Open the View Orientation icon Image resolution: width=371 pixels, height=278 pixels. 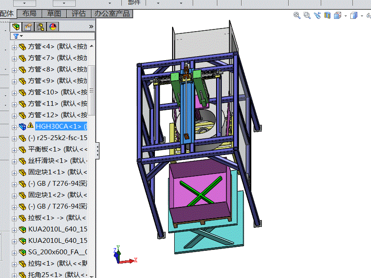pyautogui.click(x=338, y=15)
